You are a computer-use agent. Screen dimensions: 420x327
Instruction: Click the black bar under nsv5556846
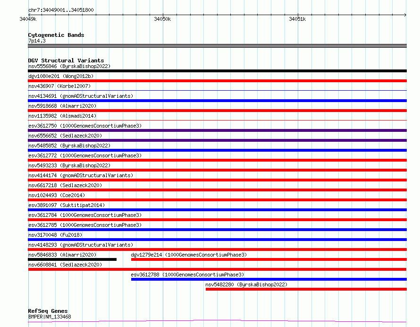(217, 71)
